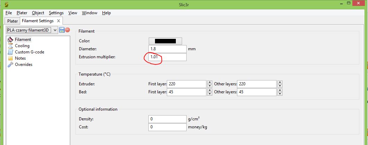Viewport: 368px width, 145px height.
Task: Decrease other layers extruder temperature
Action: pos(280,86)
